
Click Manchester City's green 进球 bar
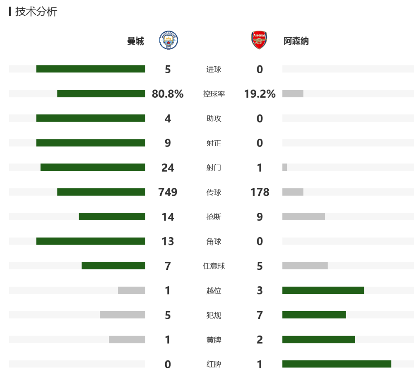pyautogui.click(x=91, y=69)
